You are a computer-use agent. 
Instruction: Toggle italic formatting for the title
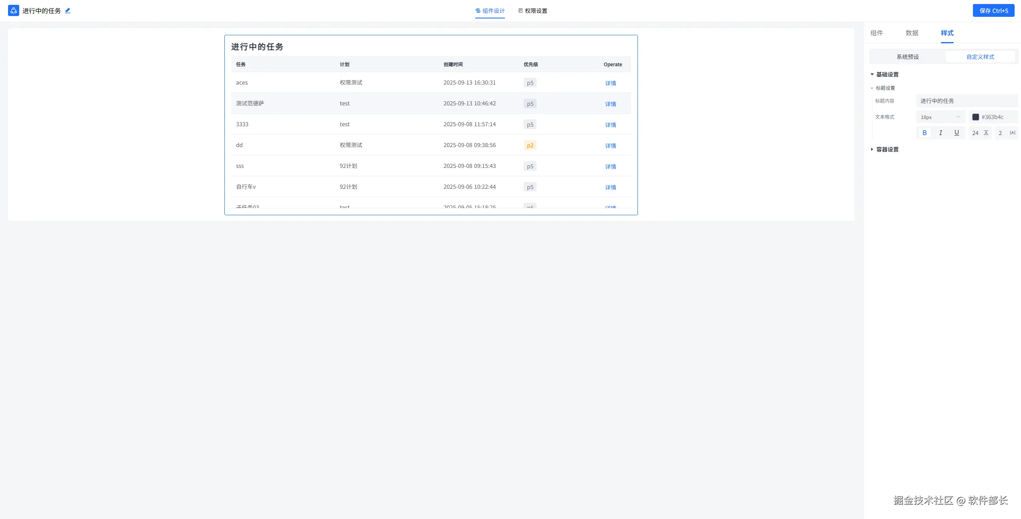click(x=940, y=133)
